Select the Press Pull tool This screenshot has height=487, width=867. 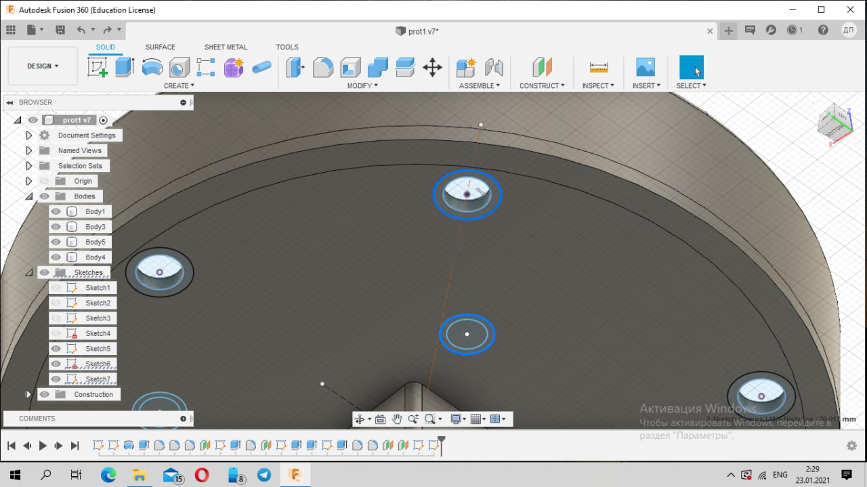coord(295,67)
